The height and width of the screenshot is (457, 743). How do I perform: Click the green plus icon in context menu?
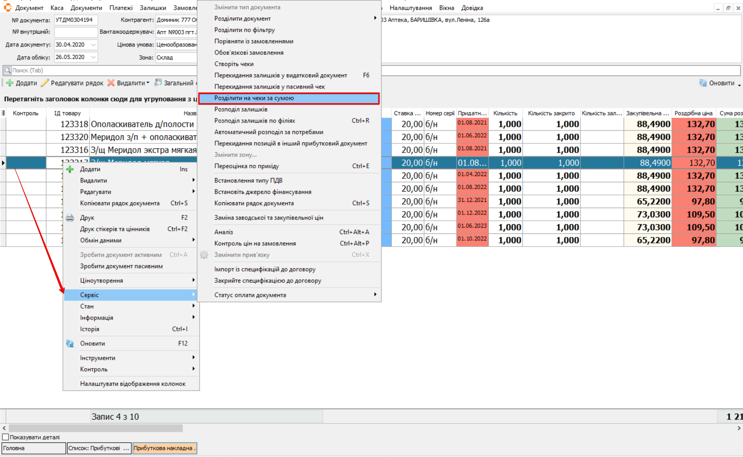pyautogui.click(x=70, y=169)
